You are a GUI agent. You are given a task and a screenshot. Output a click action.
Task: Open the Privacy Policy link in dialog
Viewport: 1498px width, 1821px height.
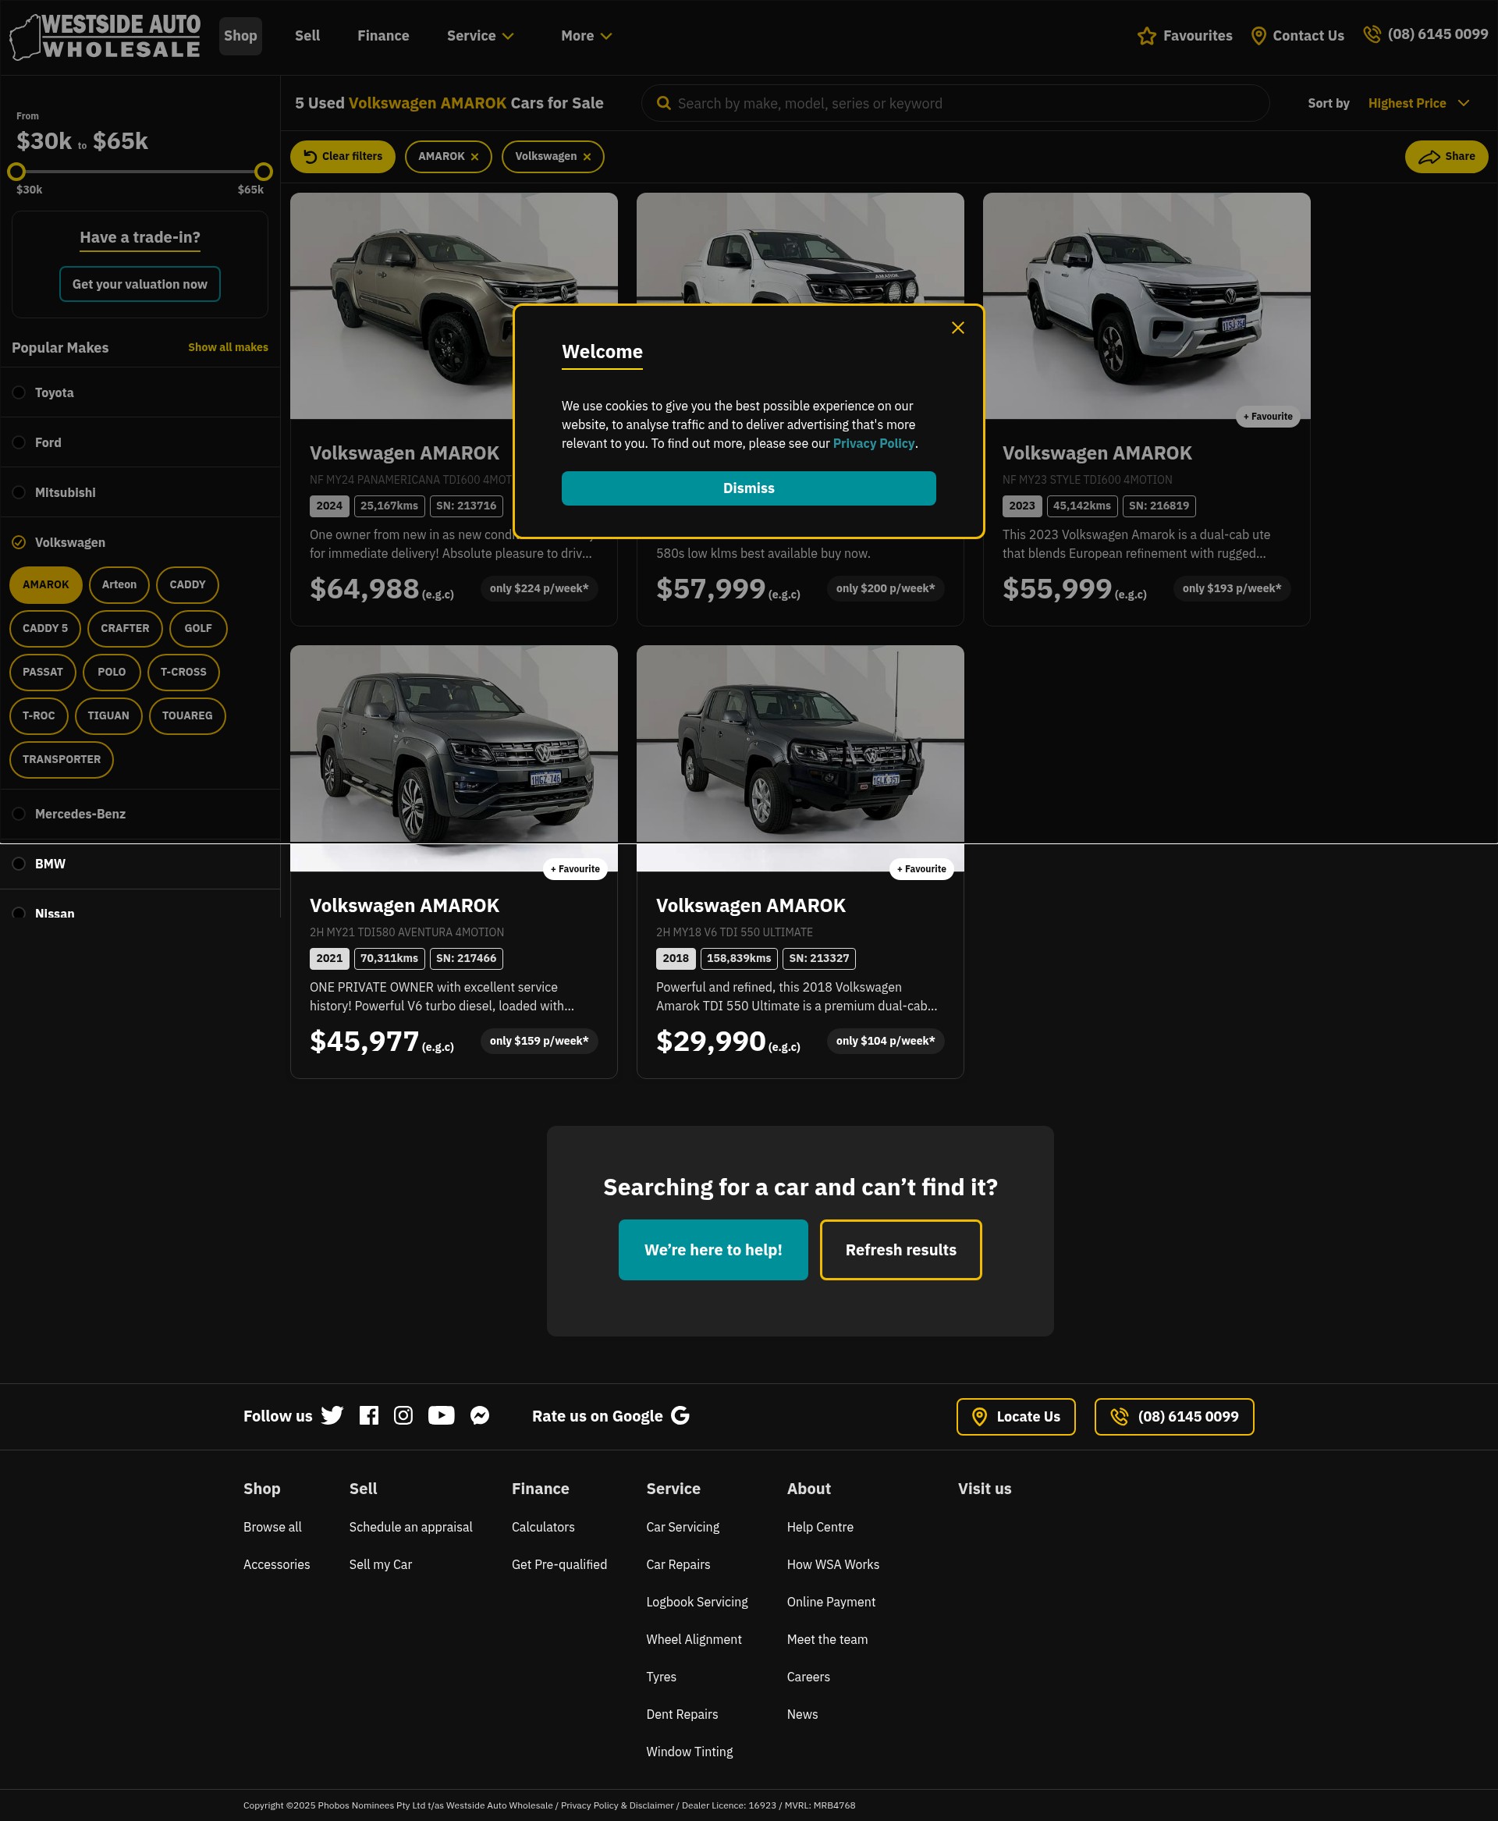point(873,444)
